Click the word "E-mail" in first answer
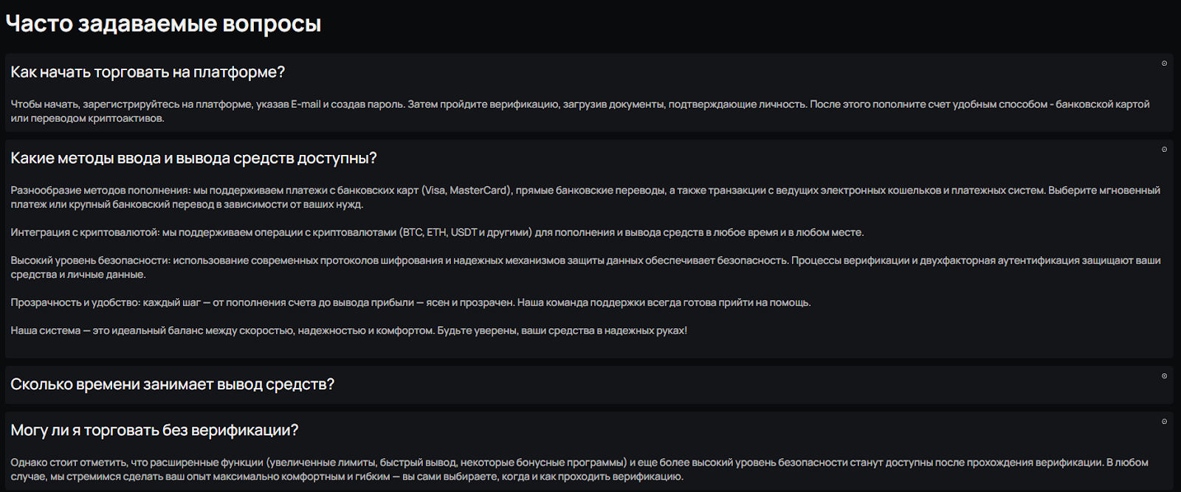This screenshot has height=492, width=1181. tap(306, 105)
